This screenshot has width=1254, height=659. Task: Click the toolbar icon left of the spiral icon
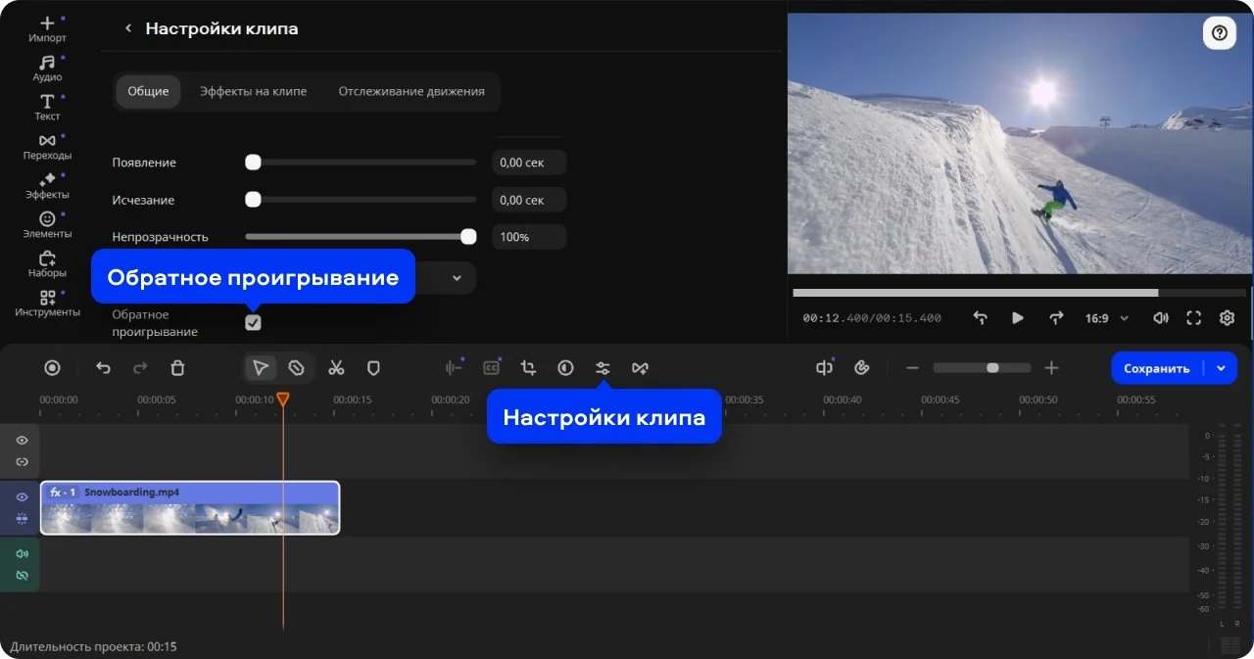tap(824, 368)
